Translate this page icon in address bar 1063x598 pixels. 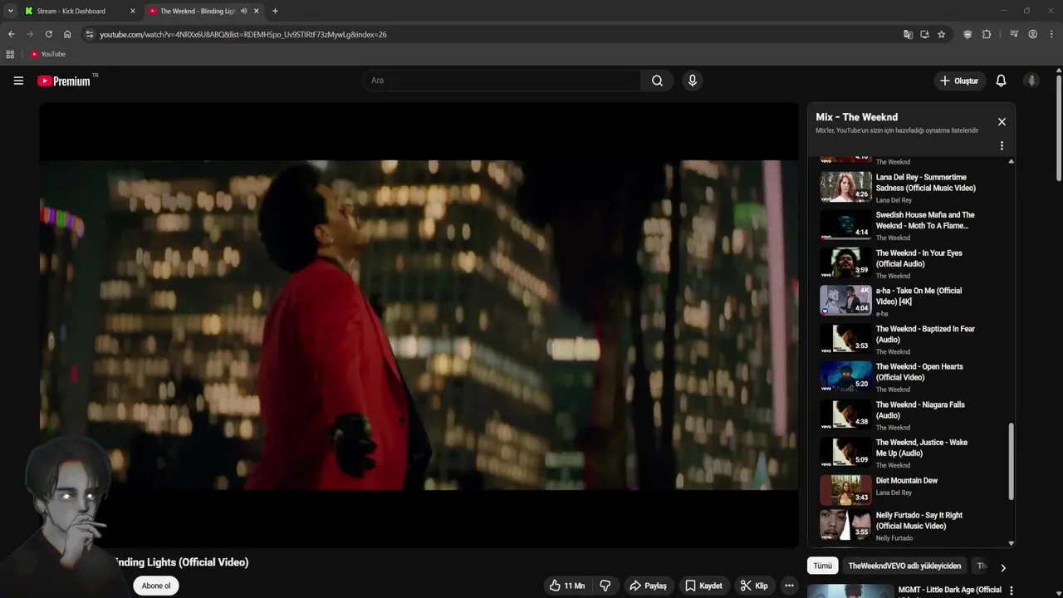tap(908, 34)
